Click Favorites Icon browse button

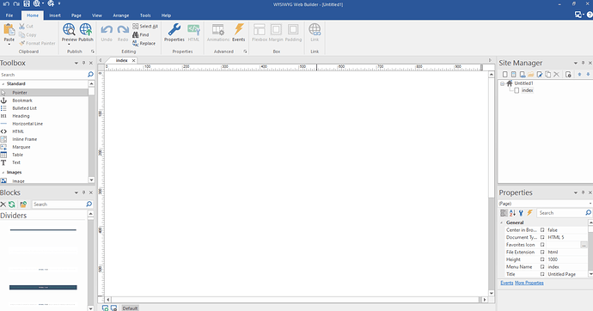584,245
